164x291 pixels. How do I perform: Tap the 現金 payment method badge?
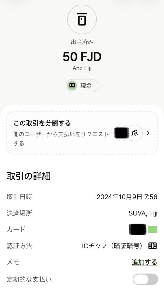(x=82, y=86)
